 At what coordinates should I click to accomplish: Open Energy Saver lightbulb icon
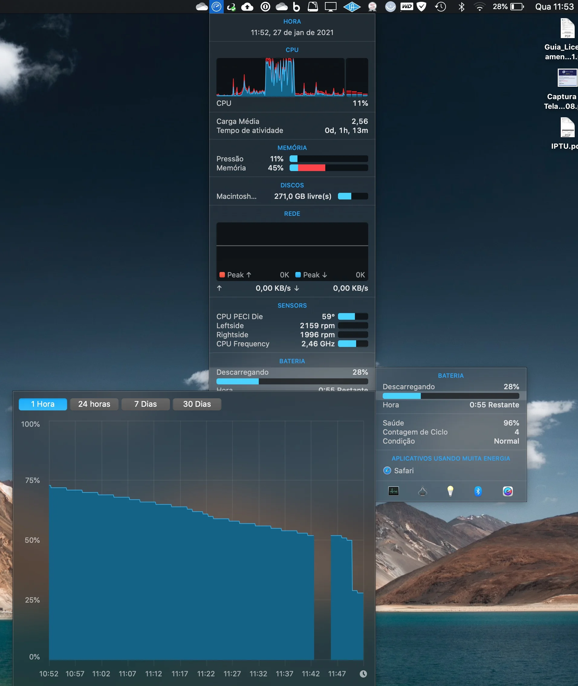[x=450, y=491]
